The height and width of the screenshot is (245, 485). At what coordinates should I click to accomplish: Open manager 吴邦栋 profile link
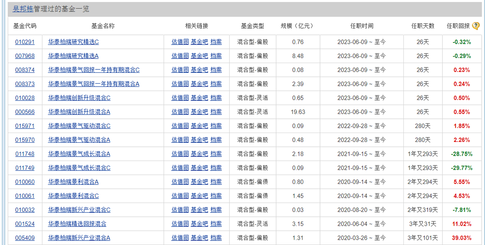click(23, 9)
